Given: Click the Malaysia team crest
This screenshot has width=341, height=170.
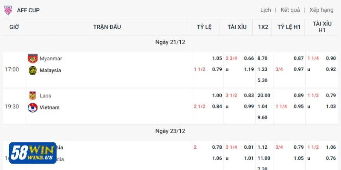Looking at the screenshot, I should point(32,71).
